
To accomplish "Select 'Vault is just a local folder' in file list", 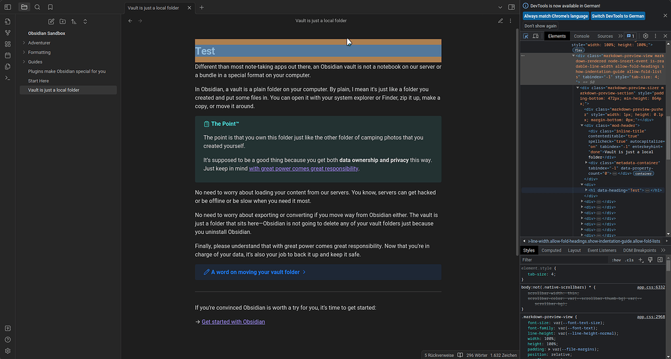I will tap(68, 90).
